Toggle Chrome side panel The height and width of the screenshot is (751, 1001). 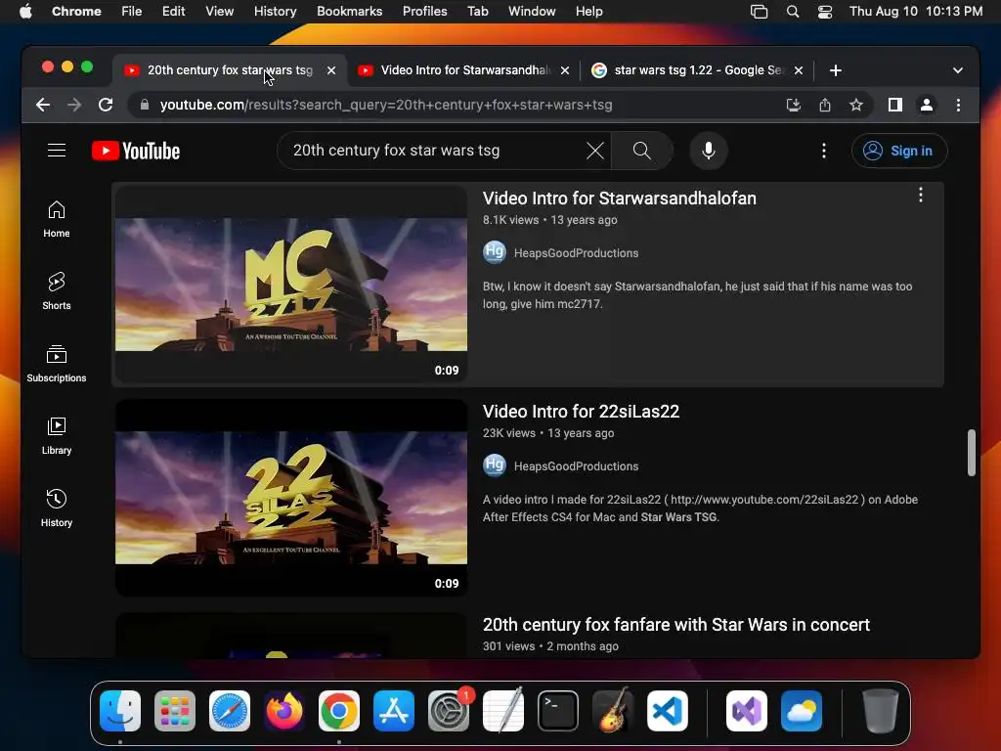tap(895, 105)
